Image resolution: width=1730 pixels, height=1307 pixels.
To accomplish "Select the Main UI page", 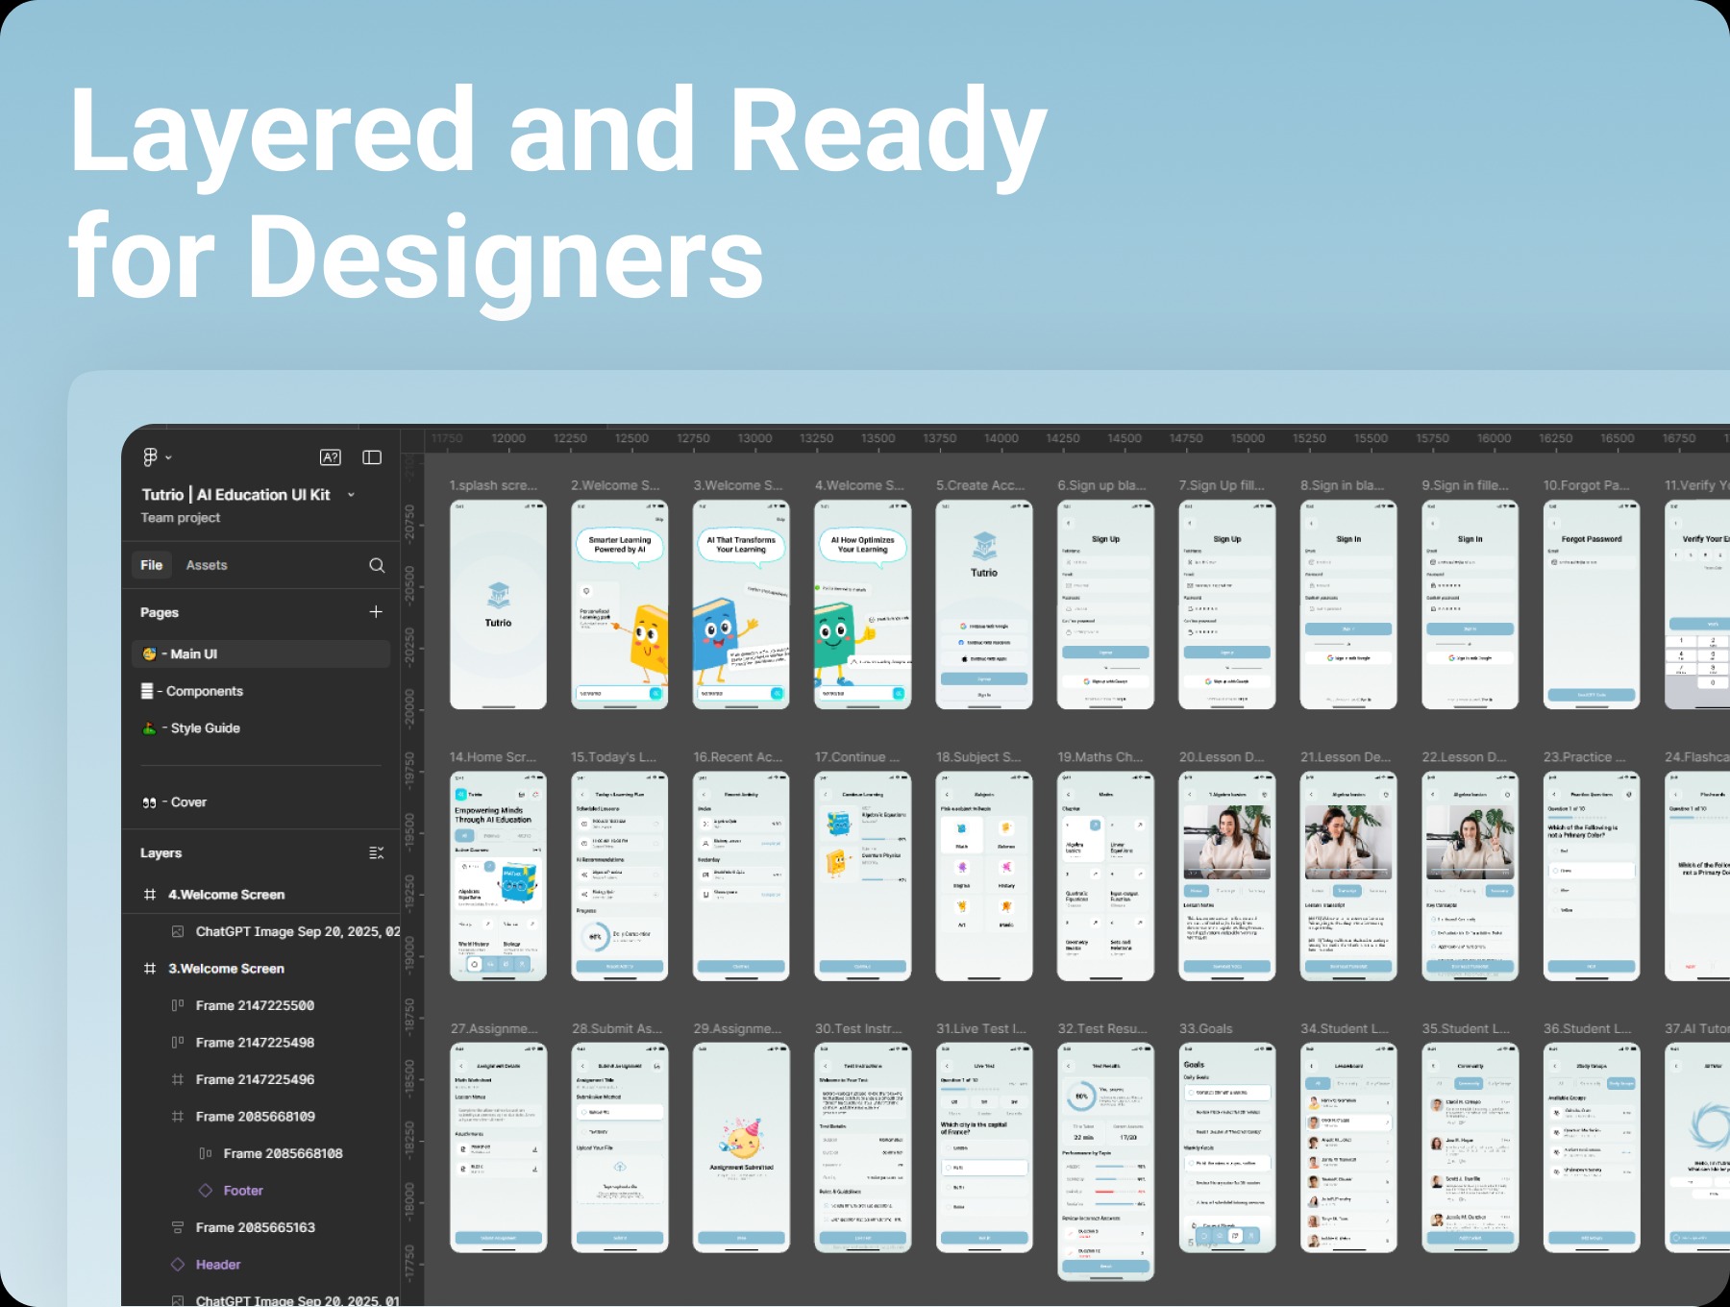I will [x=195, y=653].
